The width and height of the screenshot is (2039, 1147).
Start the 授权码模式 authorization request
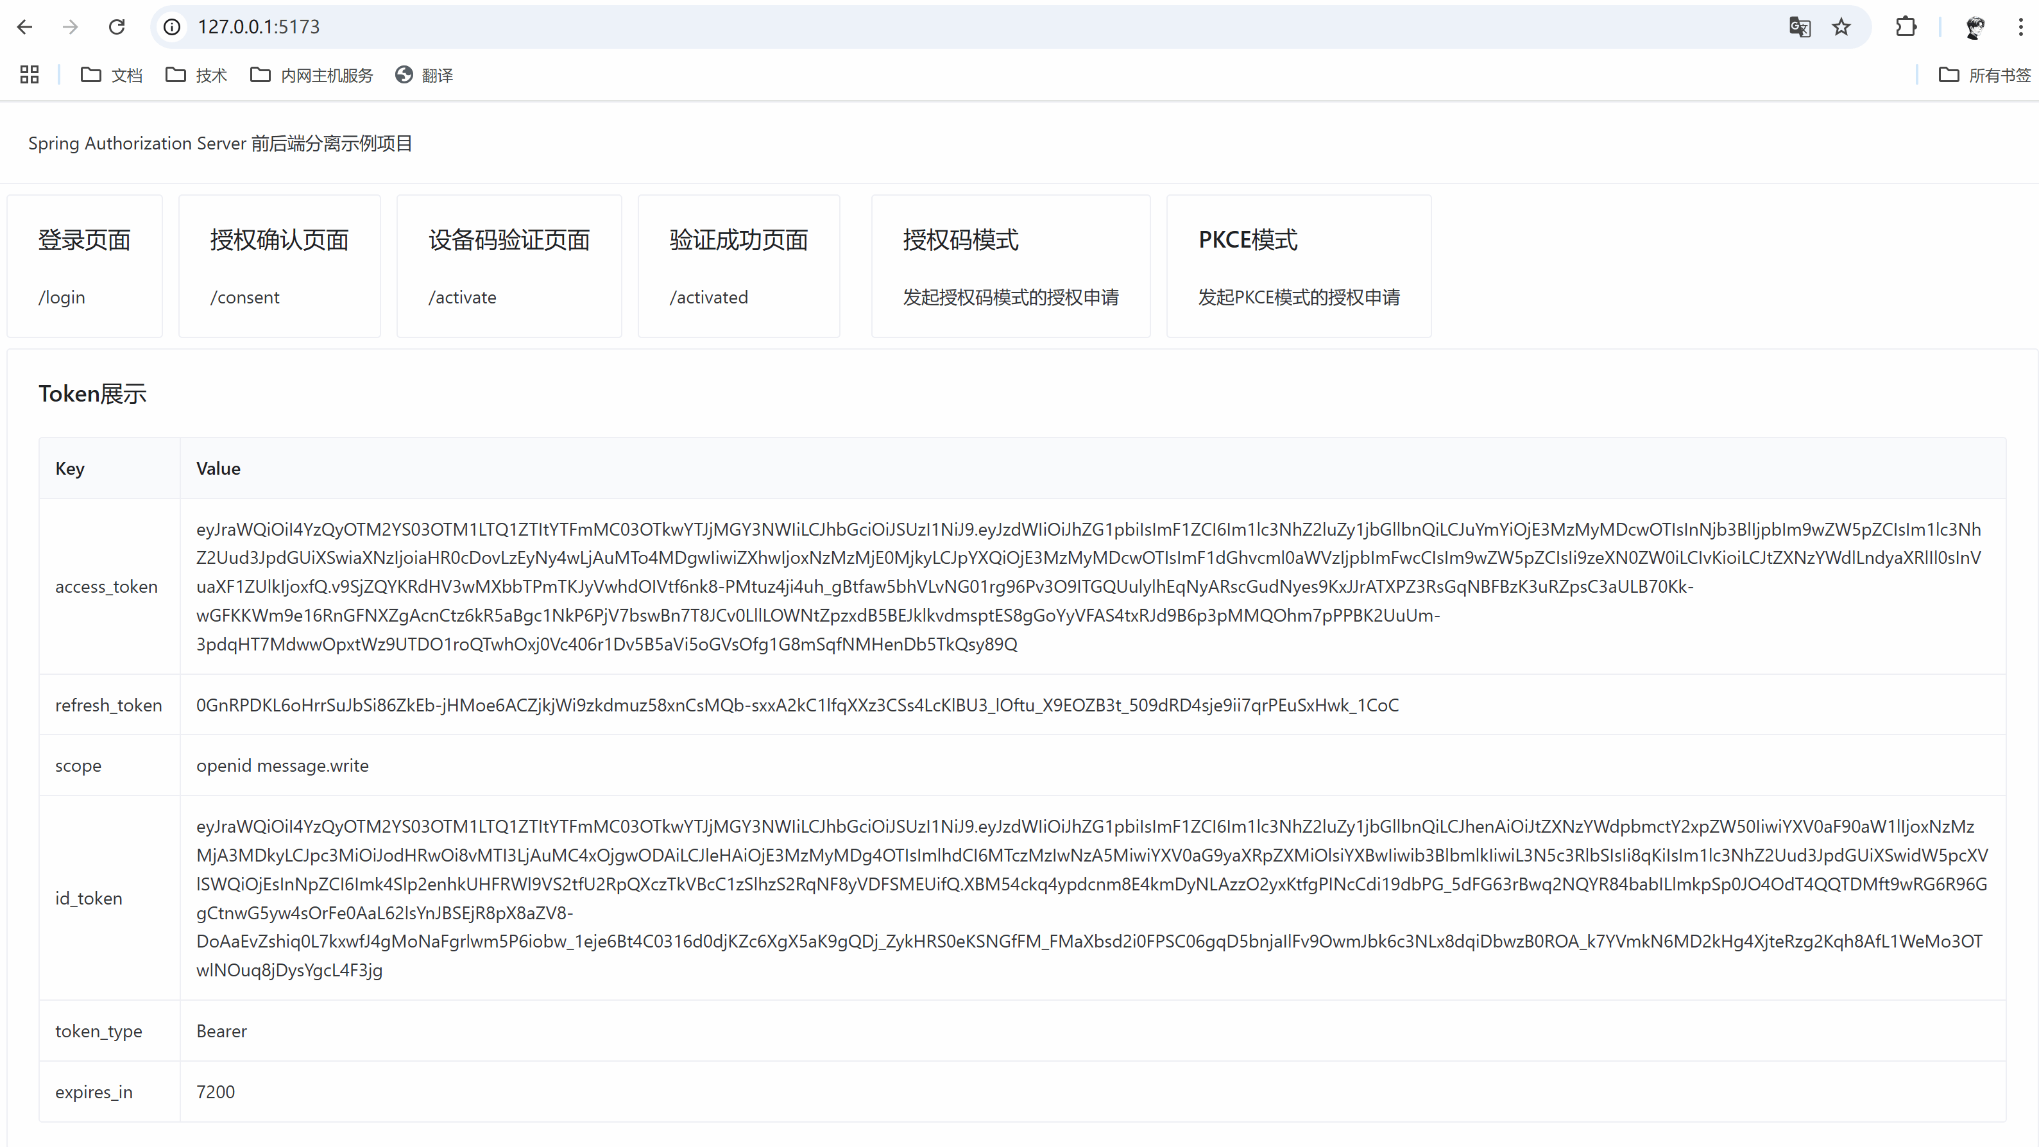click(1011, 266)
